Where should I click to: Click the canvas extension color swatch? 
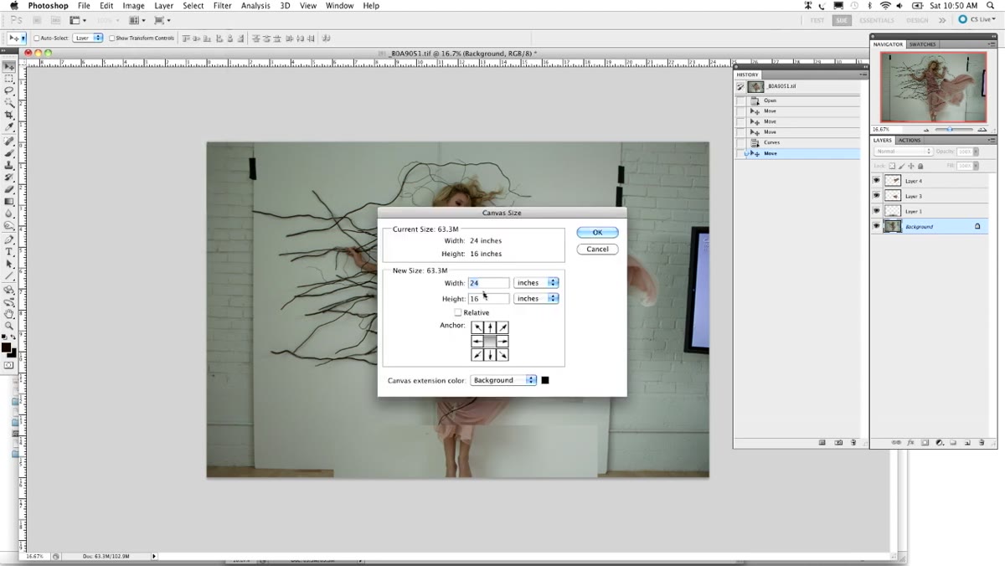[x=545, y=380]
